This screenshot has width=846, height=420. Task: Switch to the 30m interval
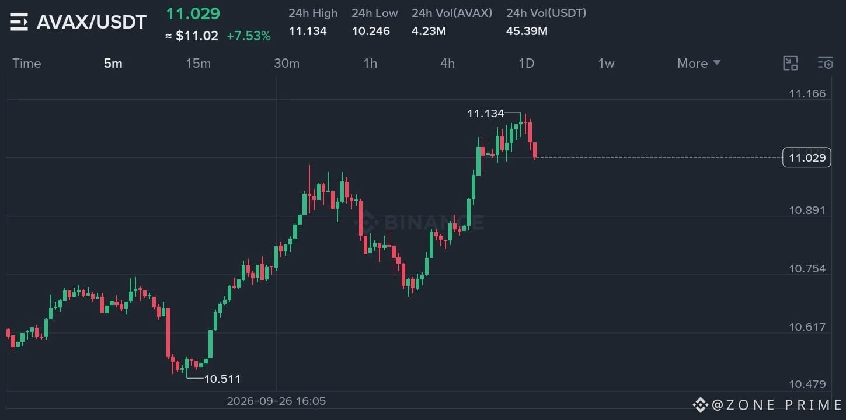pyautogui.click(x=287, y=63)
